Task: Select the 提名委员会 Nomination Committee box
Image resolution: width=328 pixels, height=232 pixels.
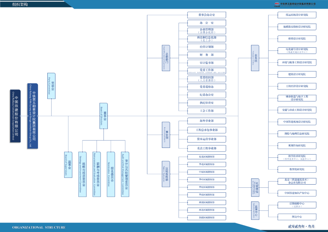Action: [x=111, y=174]
